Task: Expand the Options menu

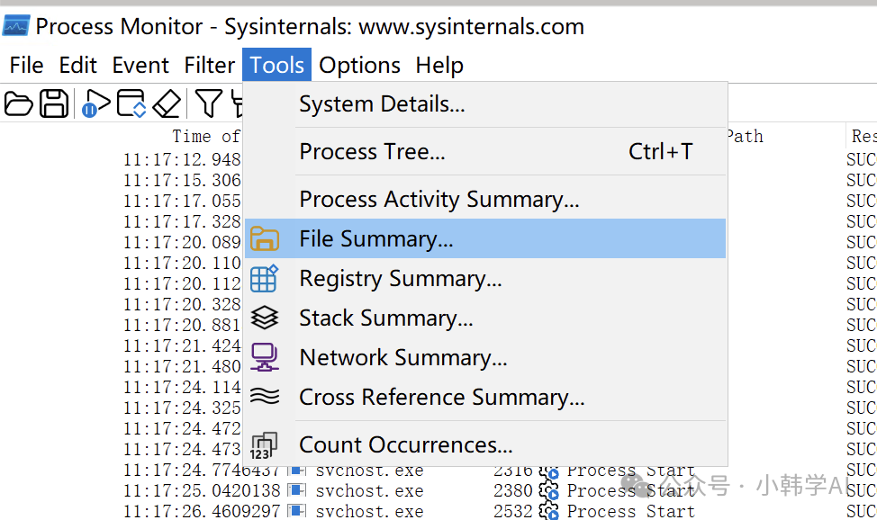Action: [x=359, y=66]
